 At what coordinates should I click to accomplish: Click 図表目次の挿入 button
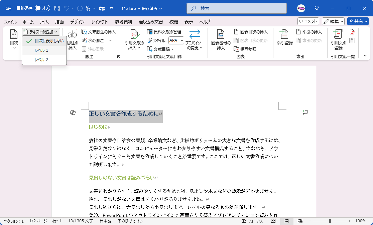point(251,32)
